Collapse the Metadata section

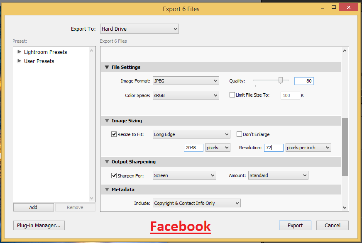tap(107, 190)
